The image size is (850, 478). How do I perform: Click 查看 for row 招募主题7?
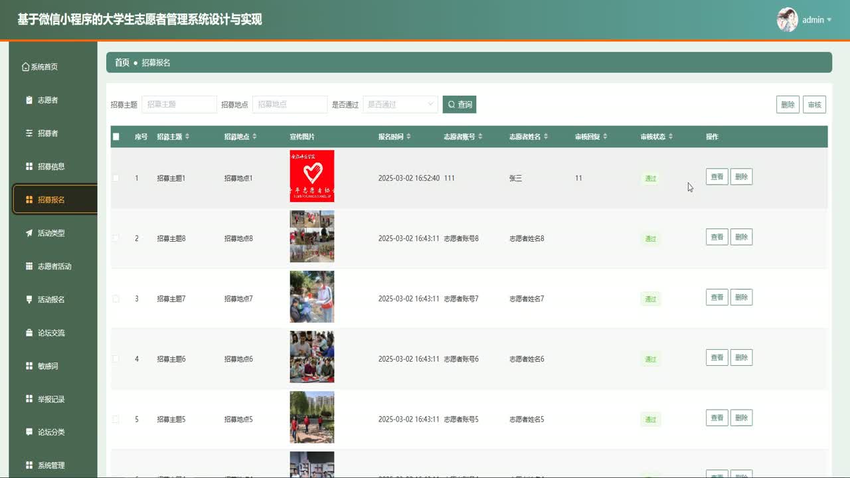(717, 297)
